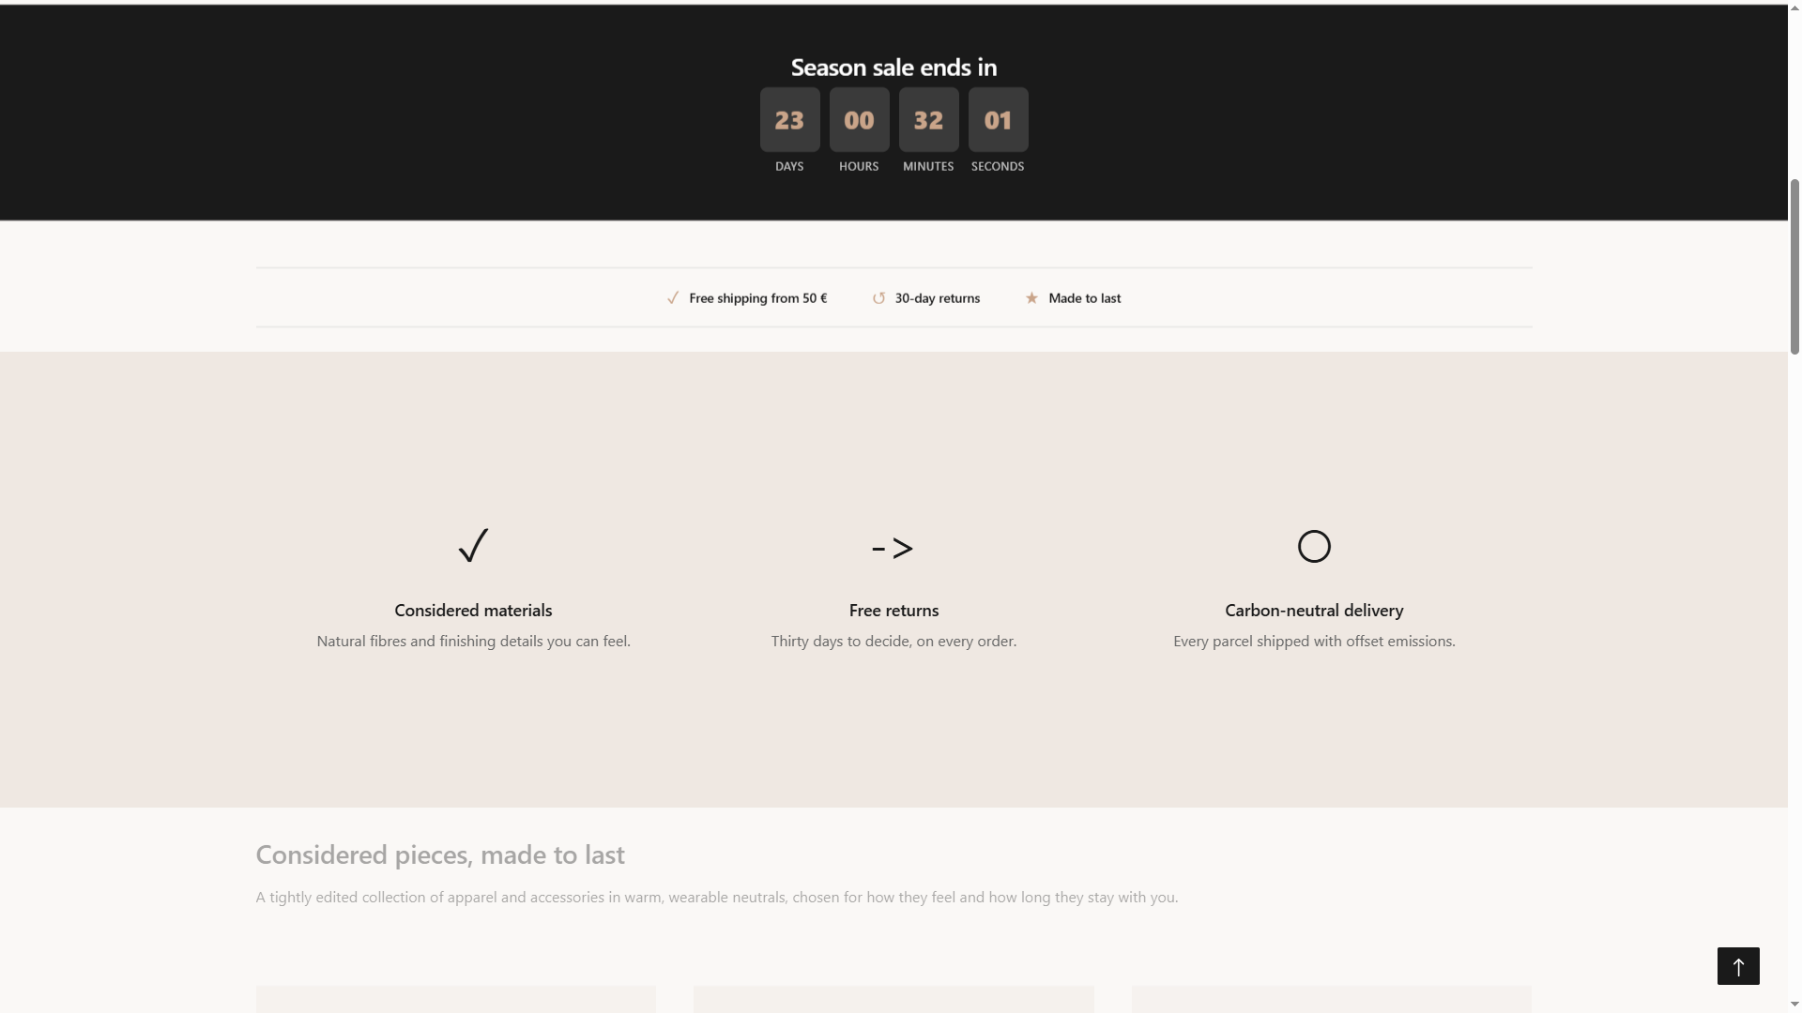Click 'Thirty days to decide' description
This screenshot has width=1802, height=1013.
[x=893, y=642]
